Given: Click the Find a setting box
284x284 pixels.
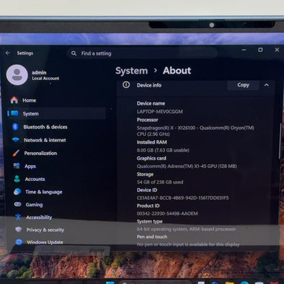Looking at the screenshot, I should coord(142,53).
